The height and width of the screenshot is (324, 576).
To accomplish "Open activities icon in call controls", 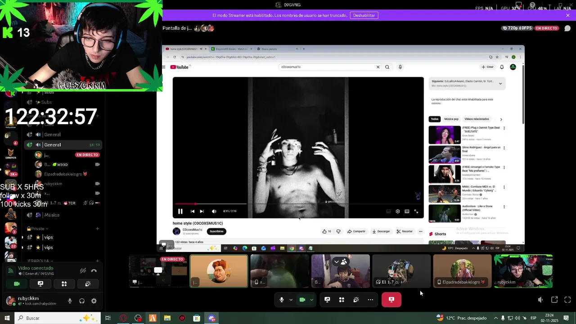I will (x=342, y=300).
